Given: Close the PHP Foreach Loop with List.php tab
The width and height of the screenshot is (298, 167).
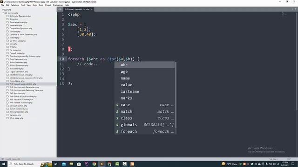Looking at the screenshot, I should coord(92,9).
